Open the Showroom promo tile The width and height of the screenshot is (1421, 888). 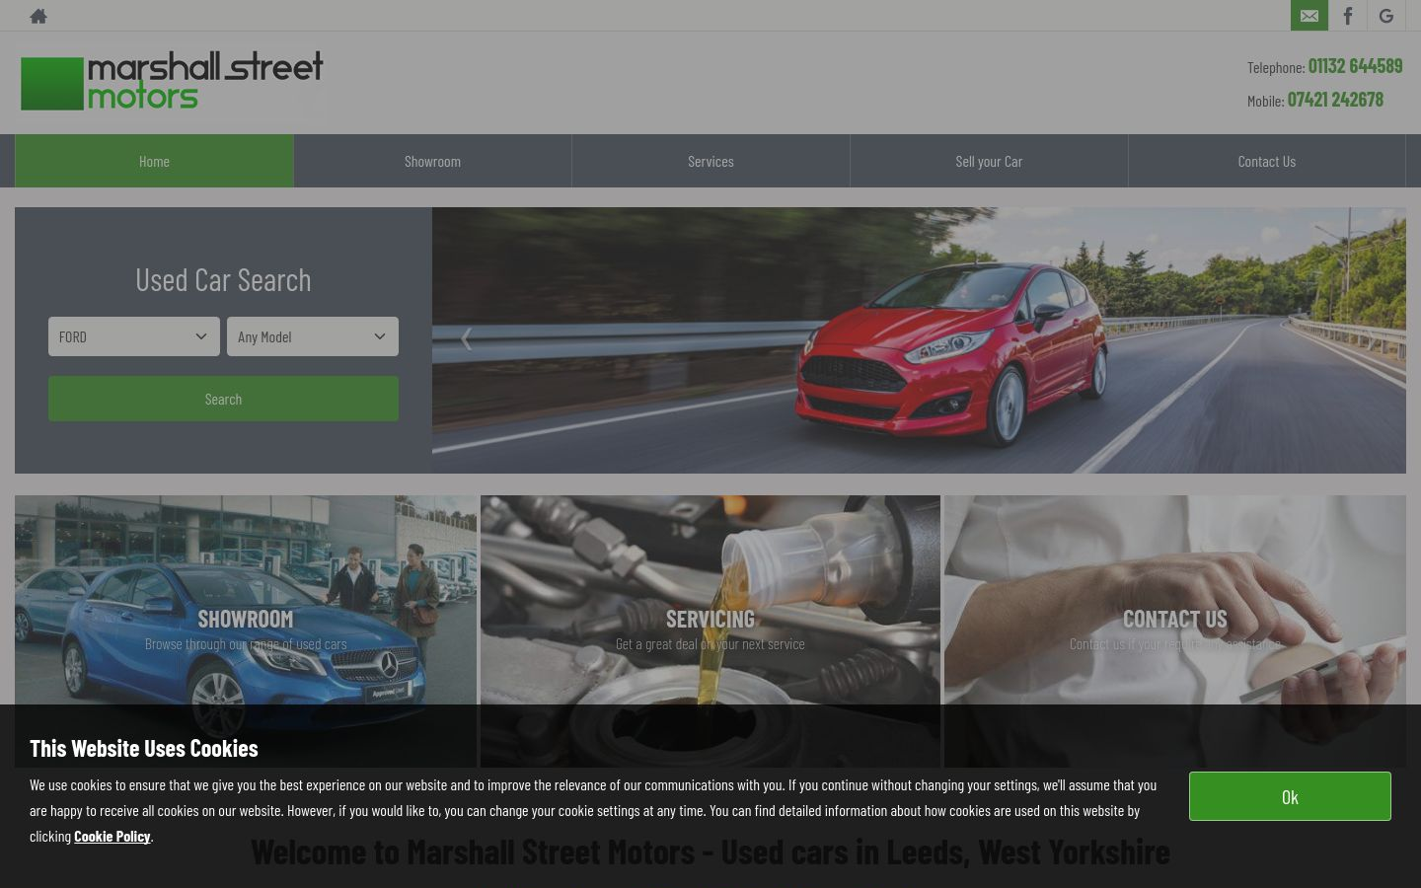click(x=246, y=631)
